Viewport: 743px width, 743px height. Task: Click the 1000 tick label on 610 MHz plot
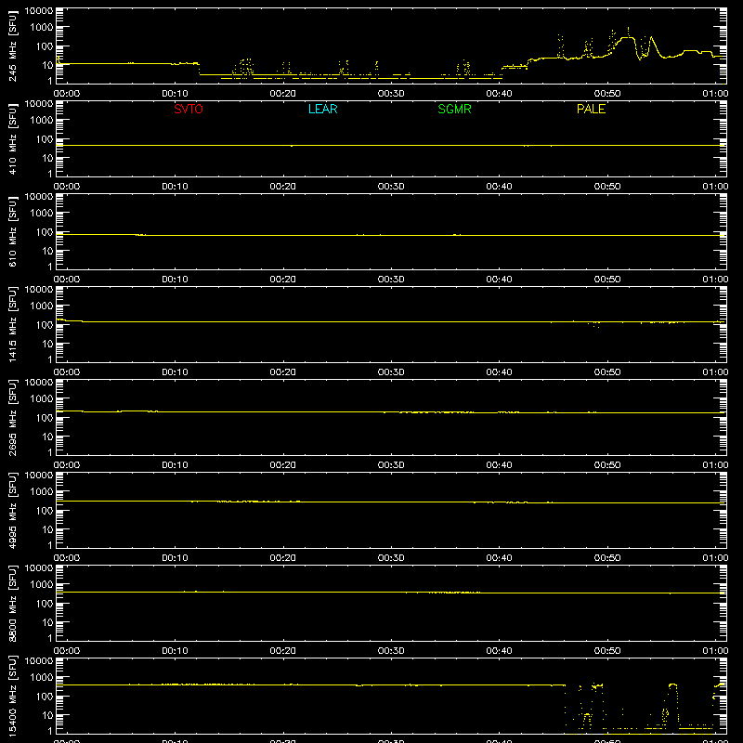coord(42,214)
